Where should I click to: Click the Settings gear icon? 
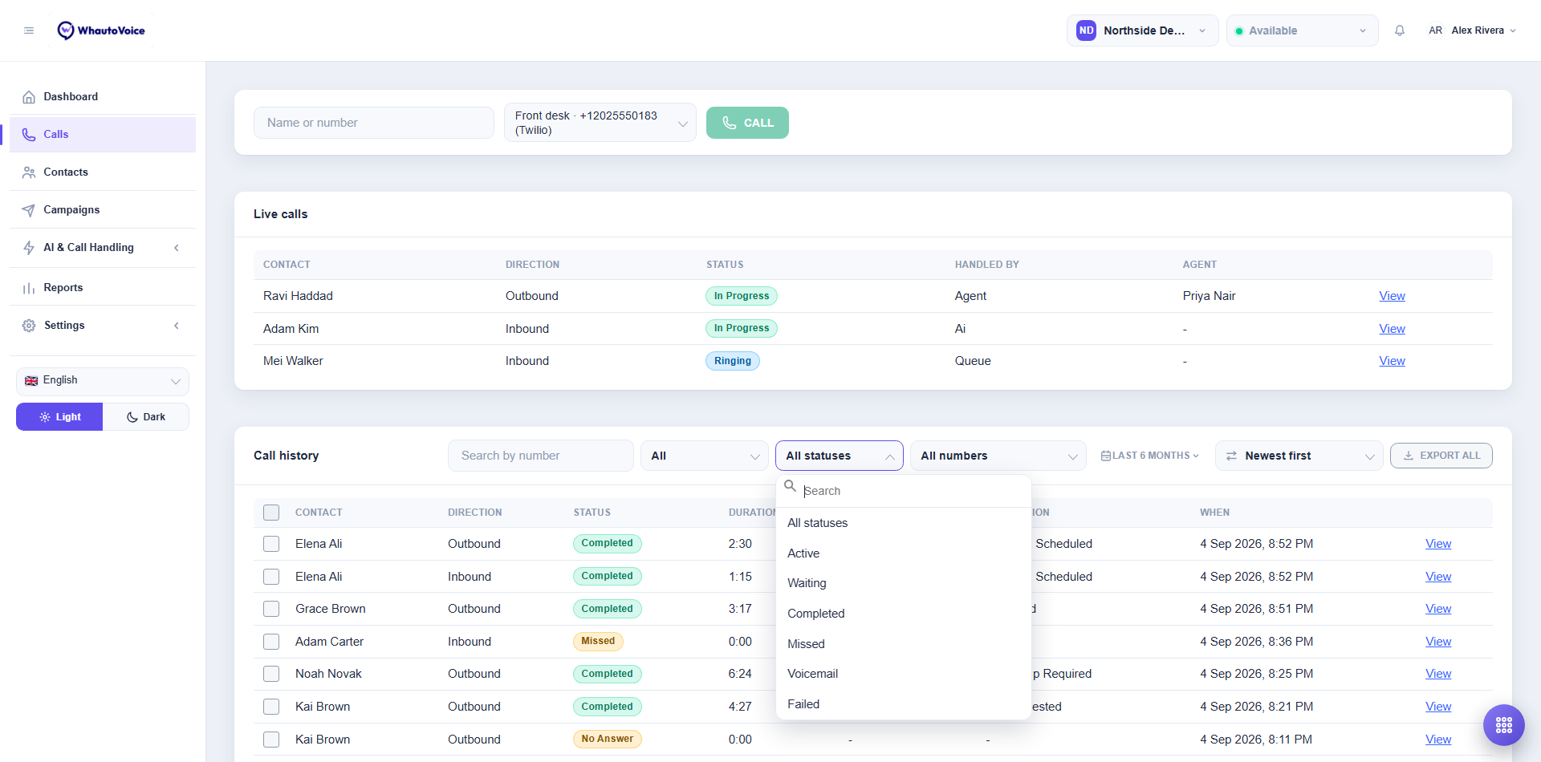click(29, 326)
